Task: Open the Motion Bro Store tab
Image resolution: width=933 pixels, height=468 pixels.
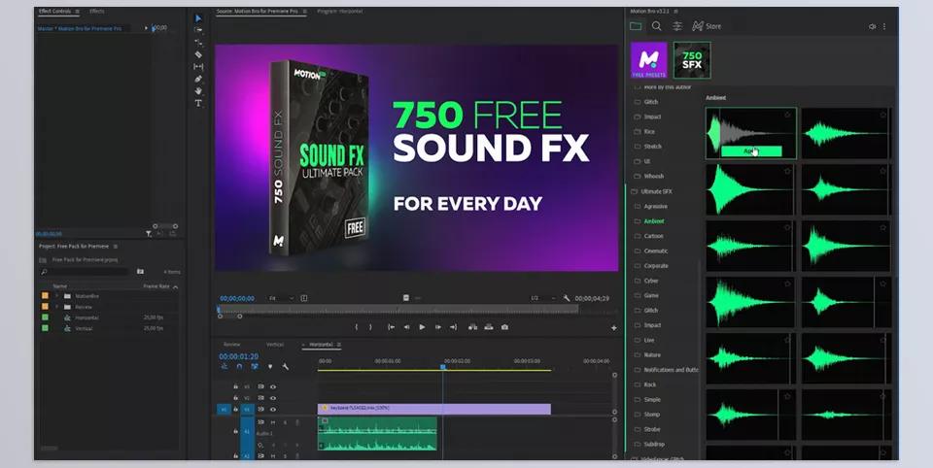Action: (x=707, y=26)
